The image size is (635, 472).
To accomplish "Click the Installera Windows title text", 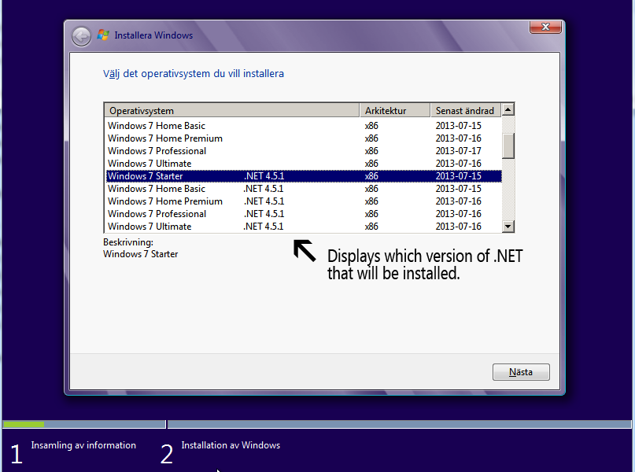I will [x=153, y=35].
